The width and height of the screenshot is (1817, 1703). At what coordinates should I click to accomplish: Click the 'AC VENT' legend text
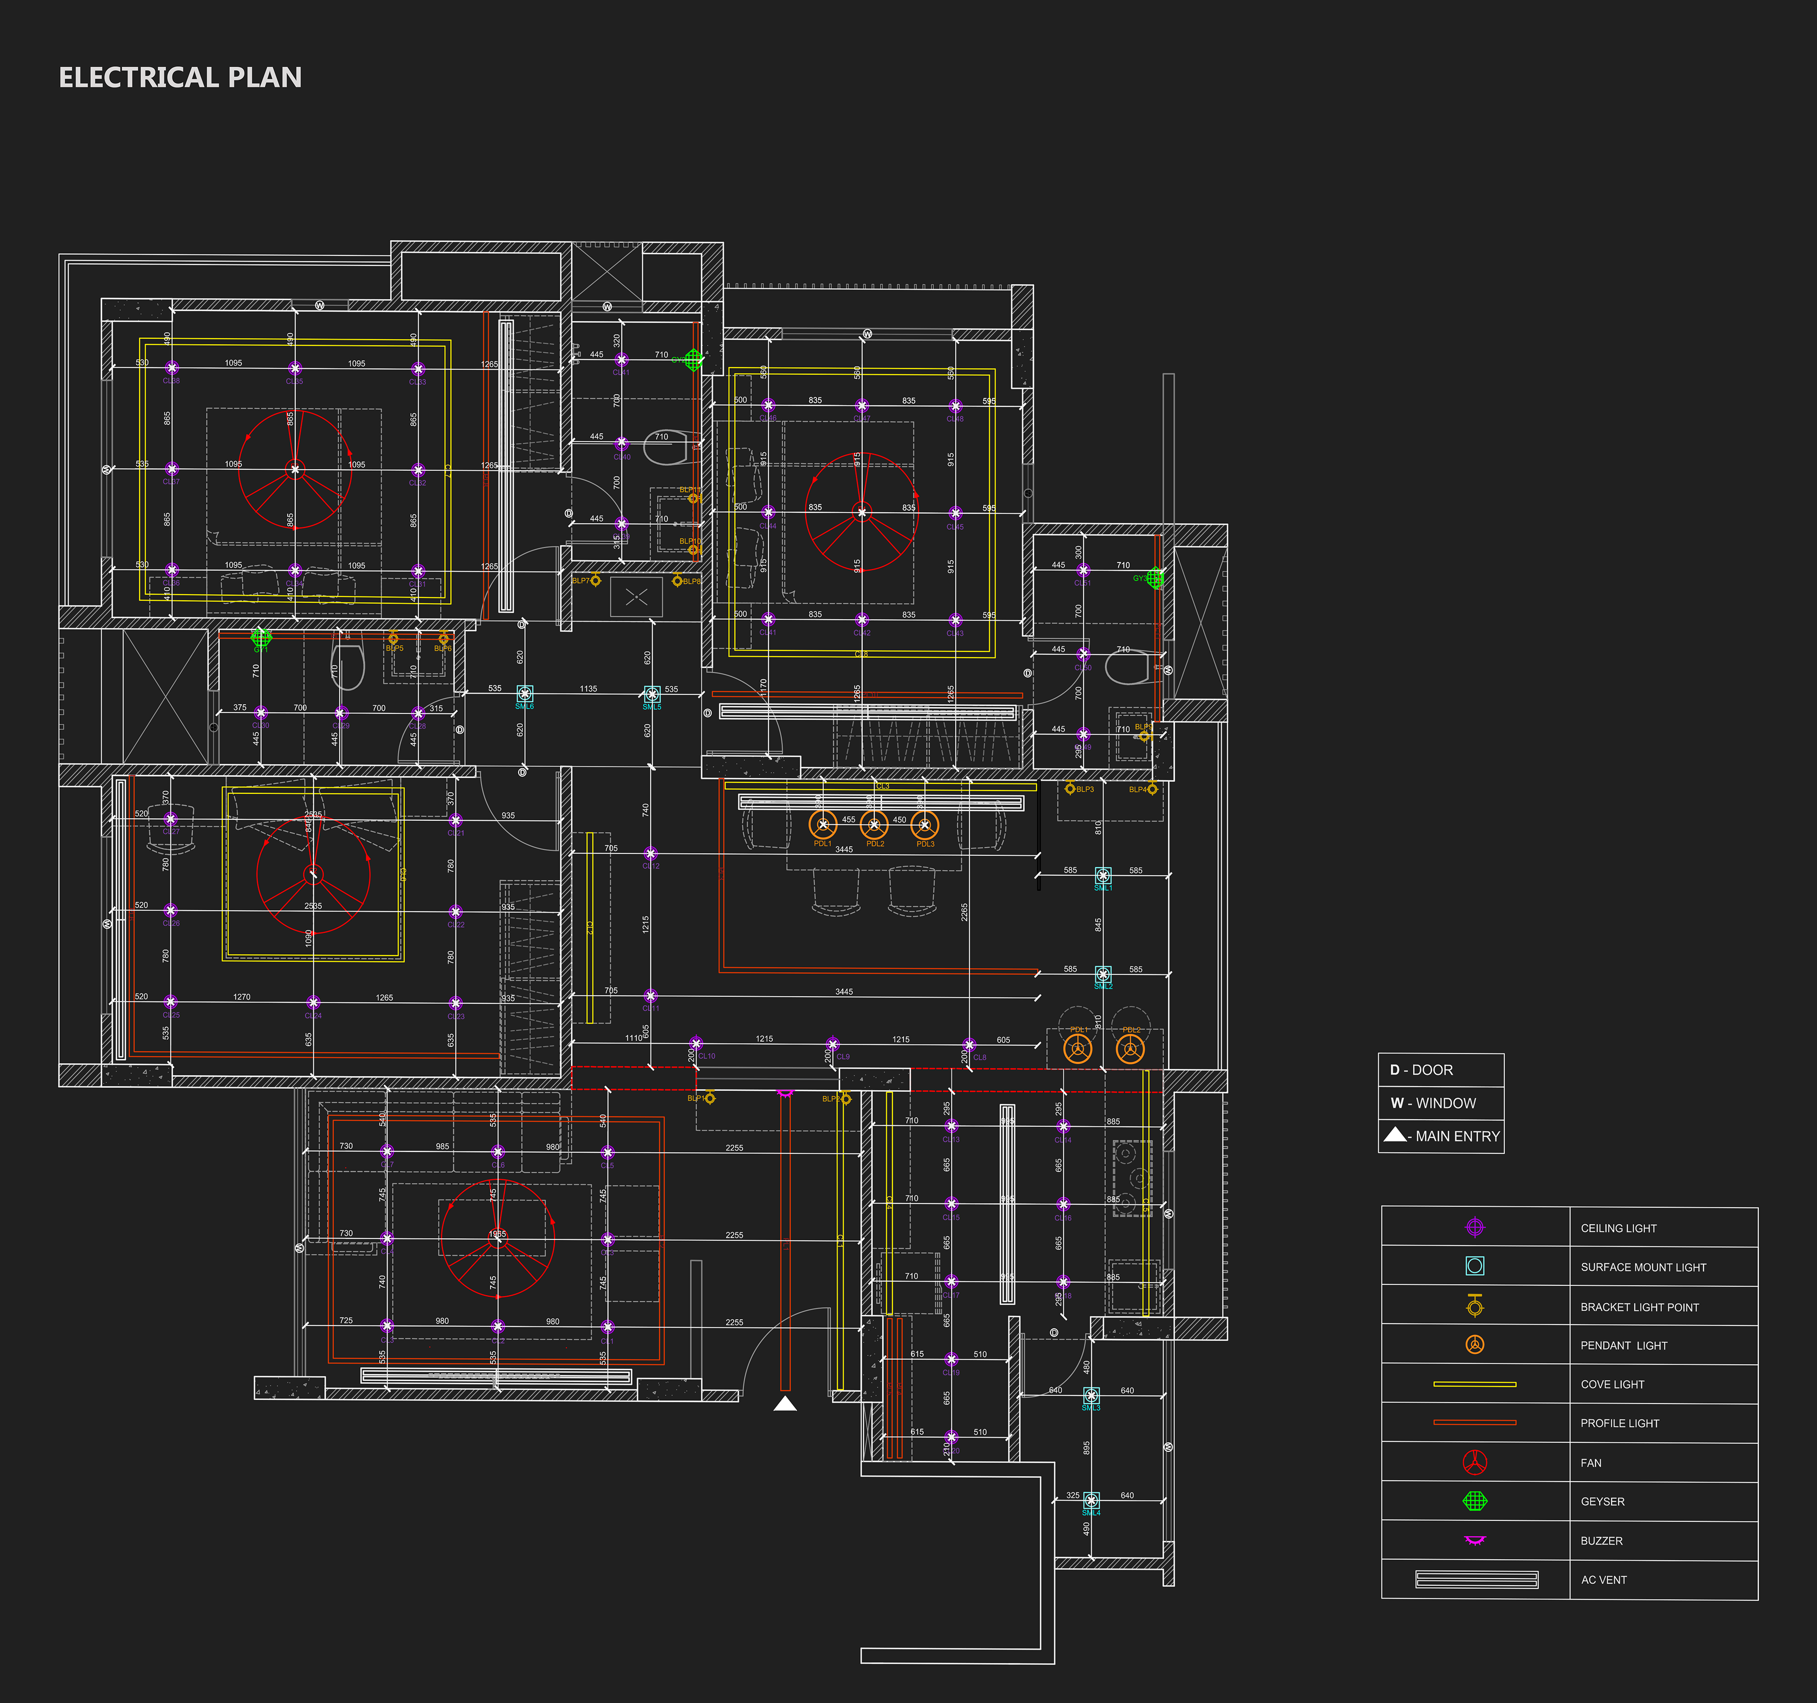1603,1580
